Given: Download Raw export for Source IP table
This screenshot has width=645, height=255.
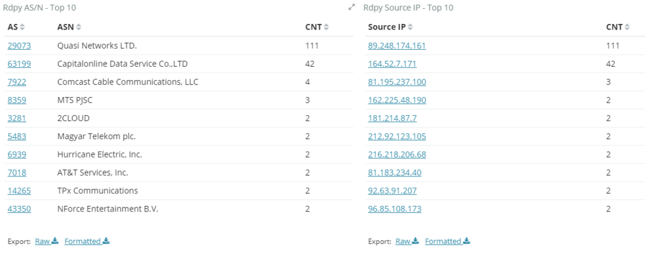Looking at the screenshot, I should [407, 241].
